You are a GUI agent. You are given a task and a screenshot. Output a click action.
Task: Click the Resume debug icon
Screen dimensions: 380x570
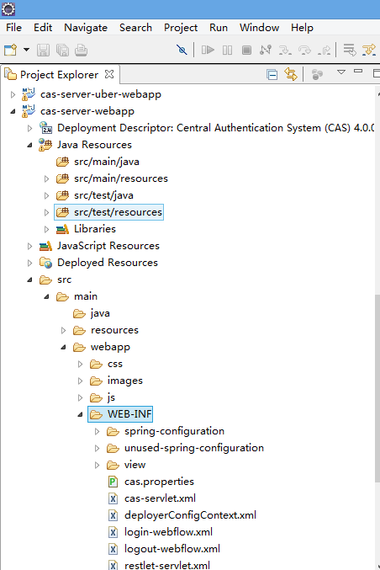pyautogui.click(x=208, y=50)
